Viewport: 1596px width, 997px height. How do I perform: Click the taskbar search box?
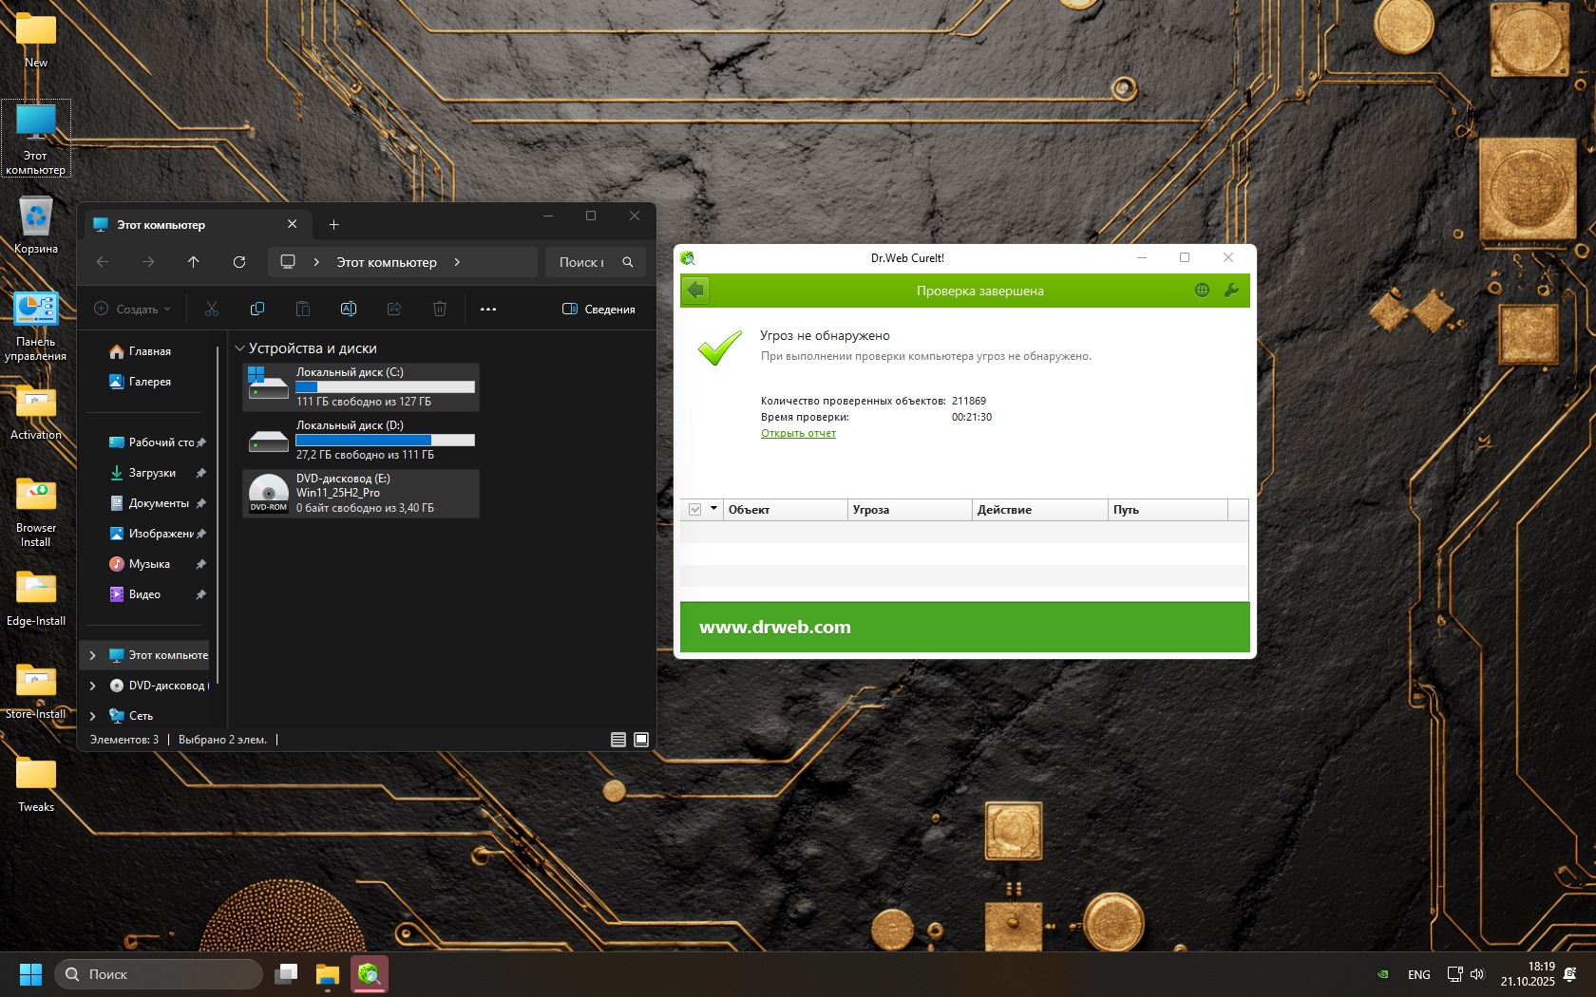159,974
